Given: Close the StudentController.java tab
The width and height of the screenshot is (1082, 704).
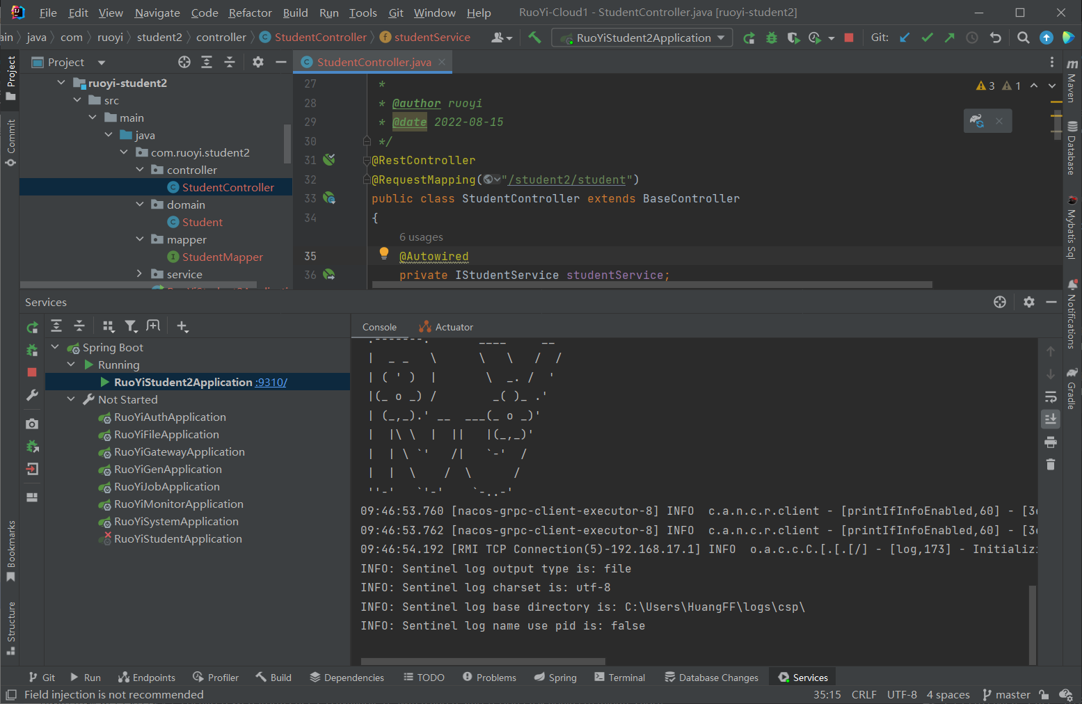Looking at the screenshot, I should click(x=442, y=62).
